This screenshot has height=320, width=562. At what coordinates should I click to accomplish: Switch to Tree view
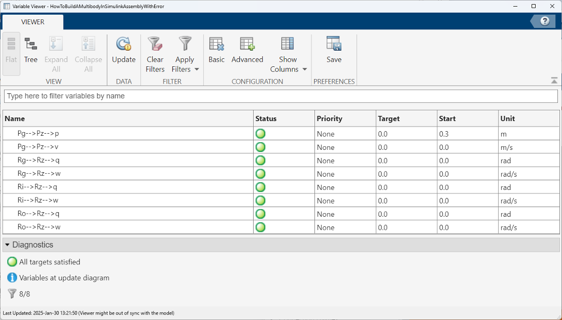[x=30, y=51]
